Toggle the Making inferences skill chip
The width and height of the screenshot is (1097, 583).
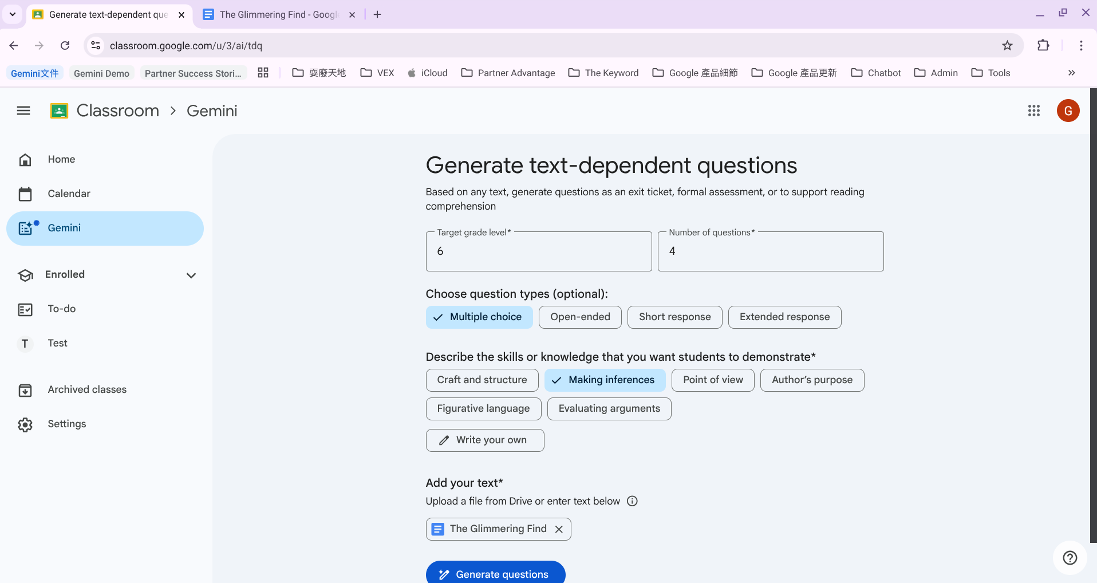pos(605,380)
